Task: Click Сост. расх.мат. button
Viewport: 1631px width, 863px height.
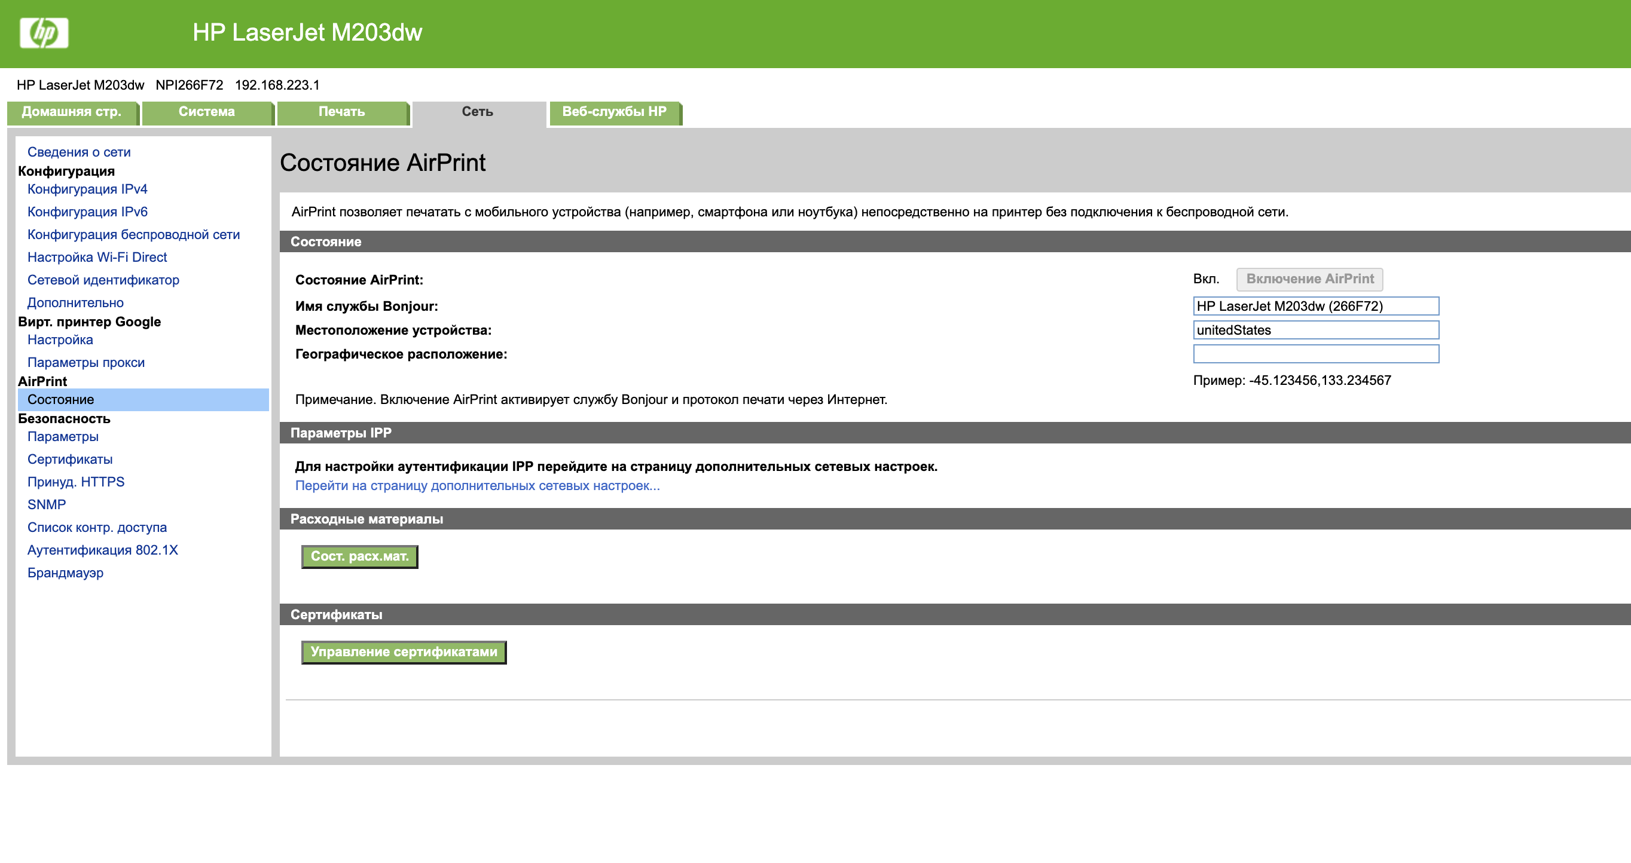Action: click(x=360, y=557)
